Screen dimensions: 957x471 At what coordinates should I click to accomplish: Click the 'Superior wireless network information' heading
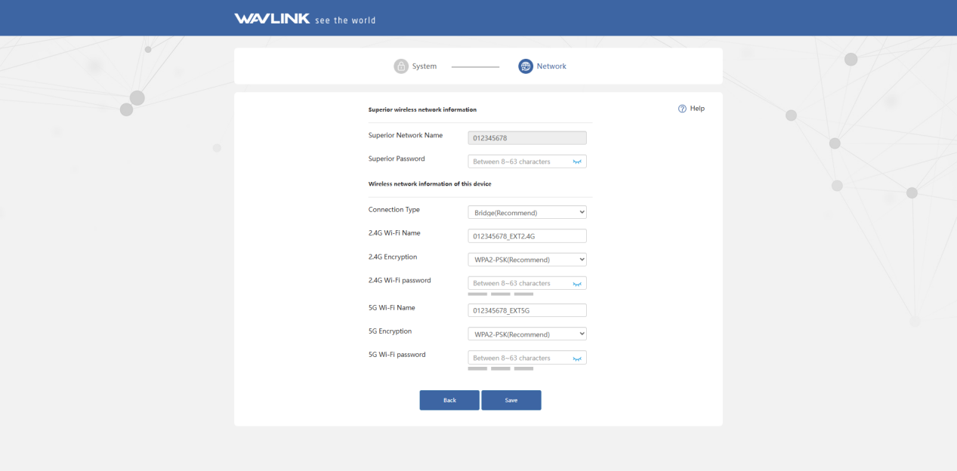(422, 109)
